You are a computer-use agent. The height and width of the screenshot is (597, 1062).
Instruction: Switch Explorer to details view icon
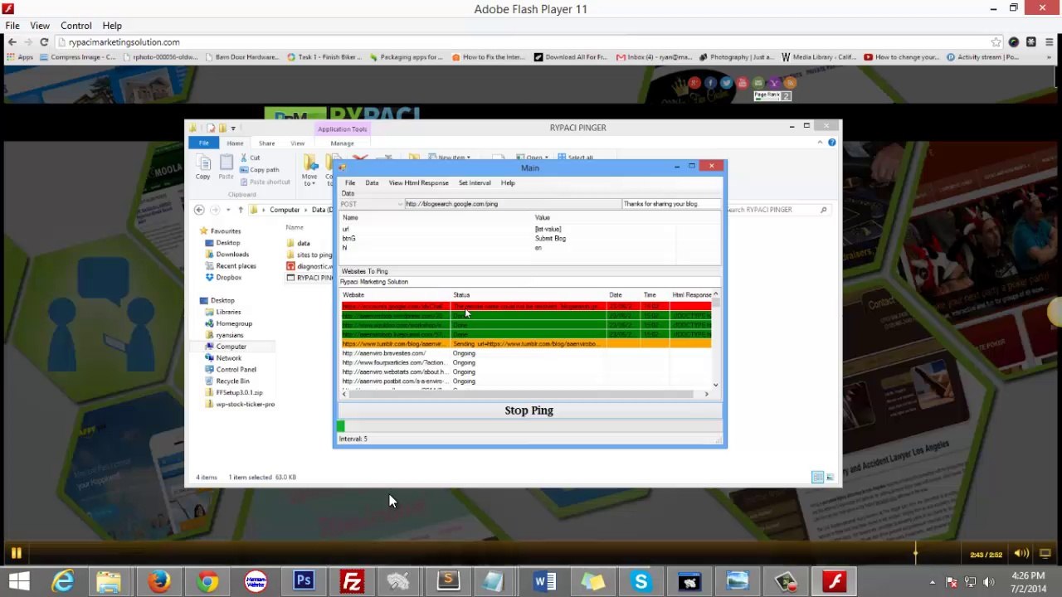point(817,478)
